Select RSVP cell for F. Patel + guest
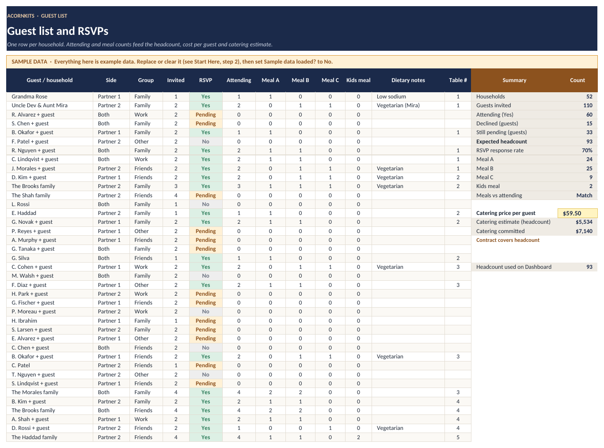 tap(206, 142)
